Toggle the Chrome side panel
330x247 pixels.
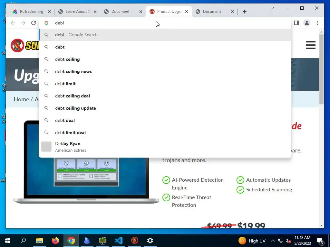pyautogui.click(x=296, y=23)
